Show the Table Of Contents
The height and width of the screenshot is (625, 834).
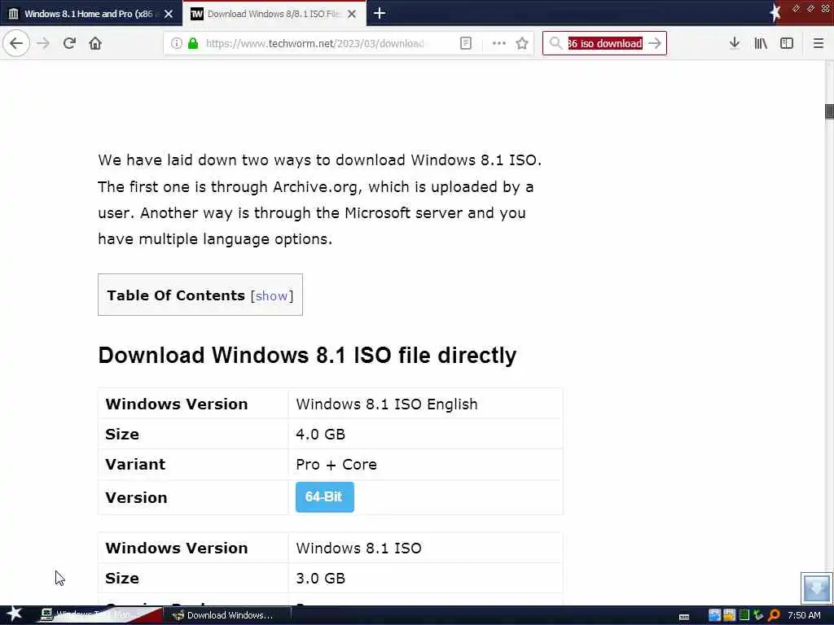272,296
